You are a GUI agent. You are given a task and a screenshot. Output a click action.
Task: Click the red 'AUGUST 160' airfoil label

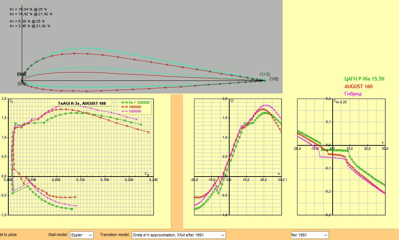pos(358,86)
